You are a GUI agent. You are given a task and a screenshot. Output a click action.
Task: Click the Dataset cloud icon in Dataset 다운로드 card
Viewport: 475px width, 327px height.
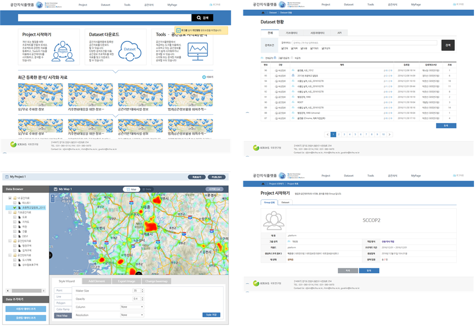(130, 51)
